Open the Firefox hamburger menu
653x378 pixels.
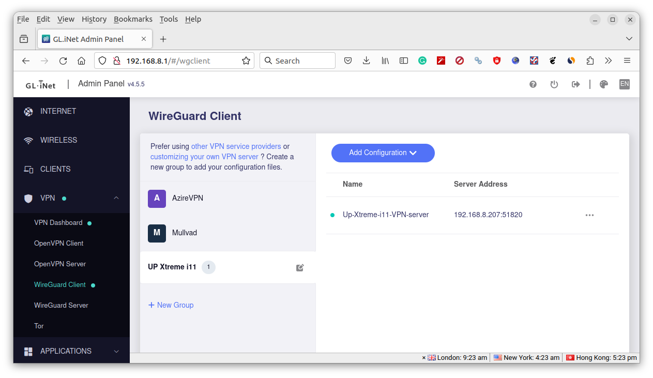coord(627,61)
